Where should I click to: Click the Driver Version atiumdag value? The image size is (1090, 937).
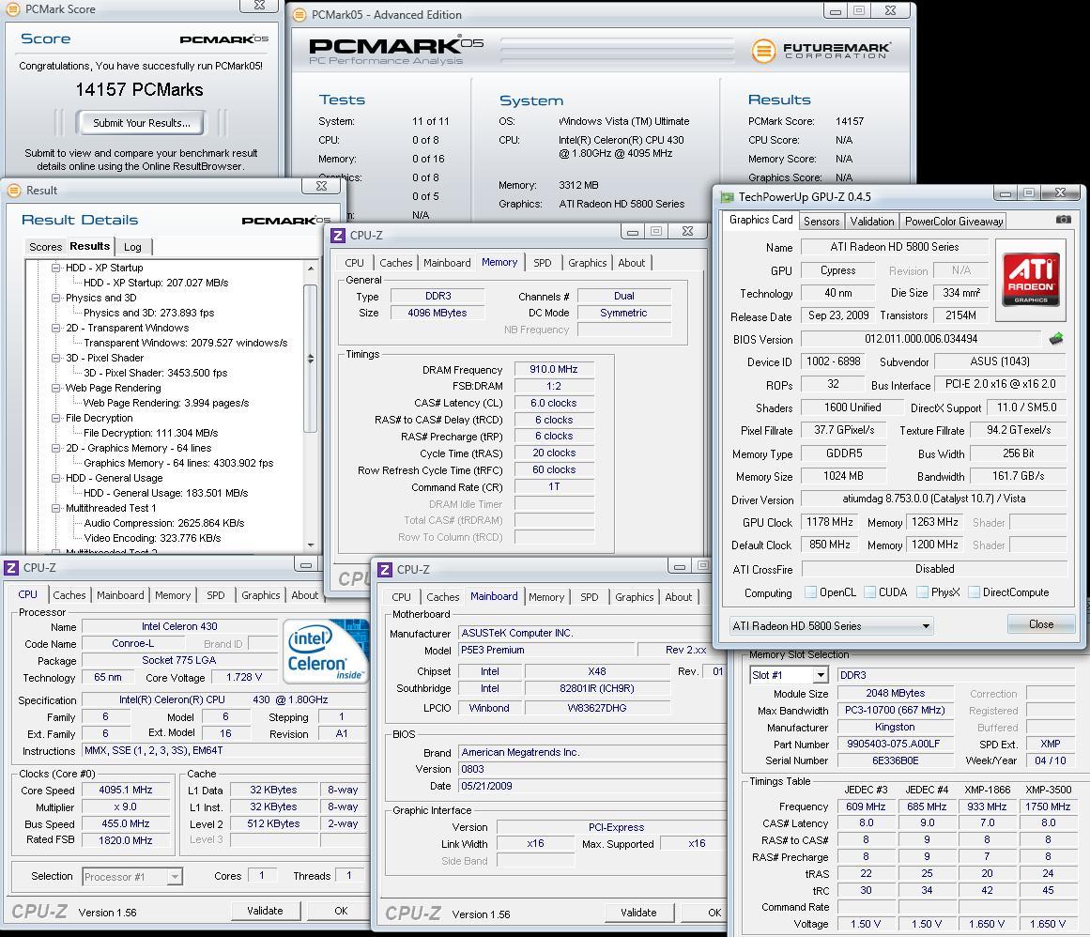tap(933, 499)
